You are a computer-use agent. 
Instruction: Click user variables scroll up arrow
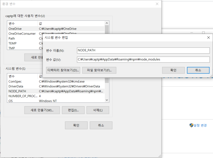coord(107,23)
